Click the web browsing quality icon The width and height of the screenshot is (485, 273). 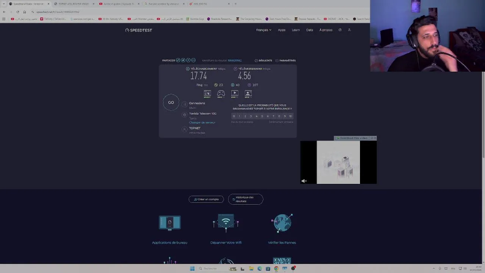(x=207, y=93)
